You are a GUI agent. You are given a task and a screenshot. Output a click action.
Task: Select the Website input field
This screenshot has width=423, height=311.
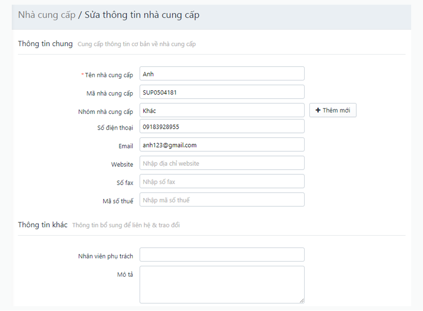tap(222, 163)
